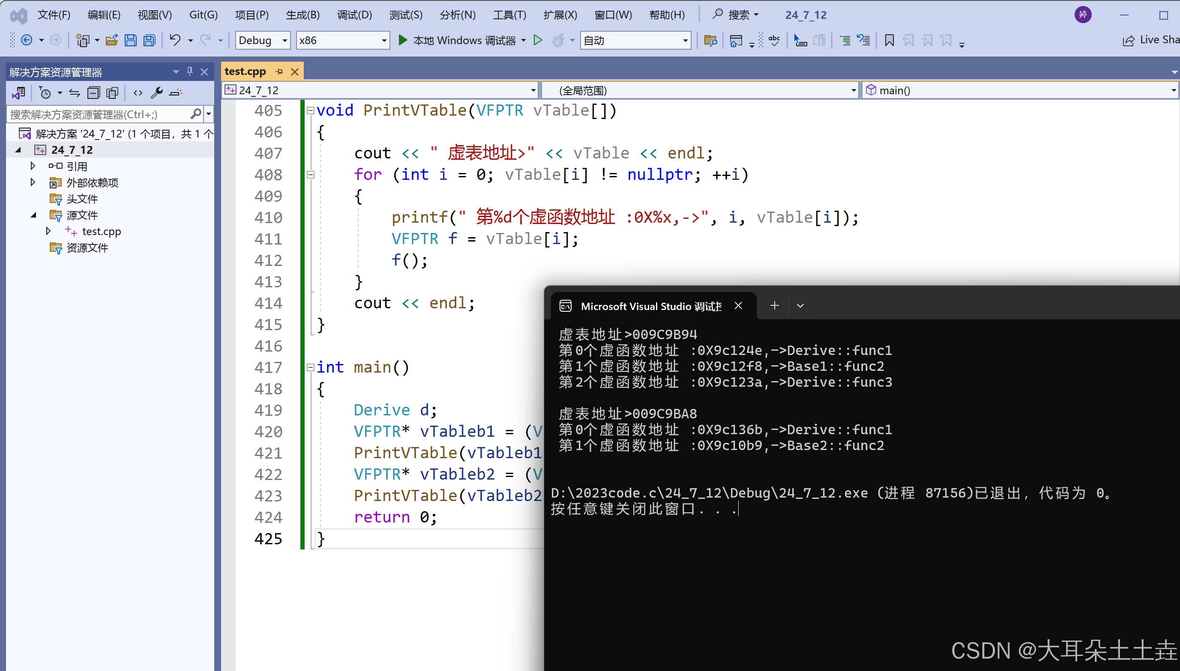The width and height of the screenshot is (1180, 671).
Task: Click the Properties wrench icon in Solution Explorer
Action: coord(157,93)
